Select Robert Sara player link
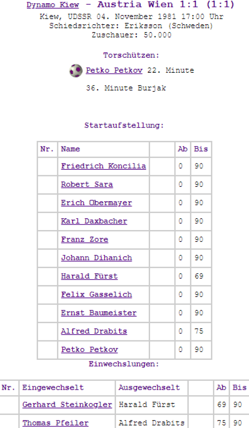The image size is (249, 428). click(x=87, y=184)
